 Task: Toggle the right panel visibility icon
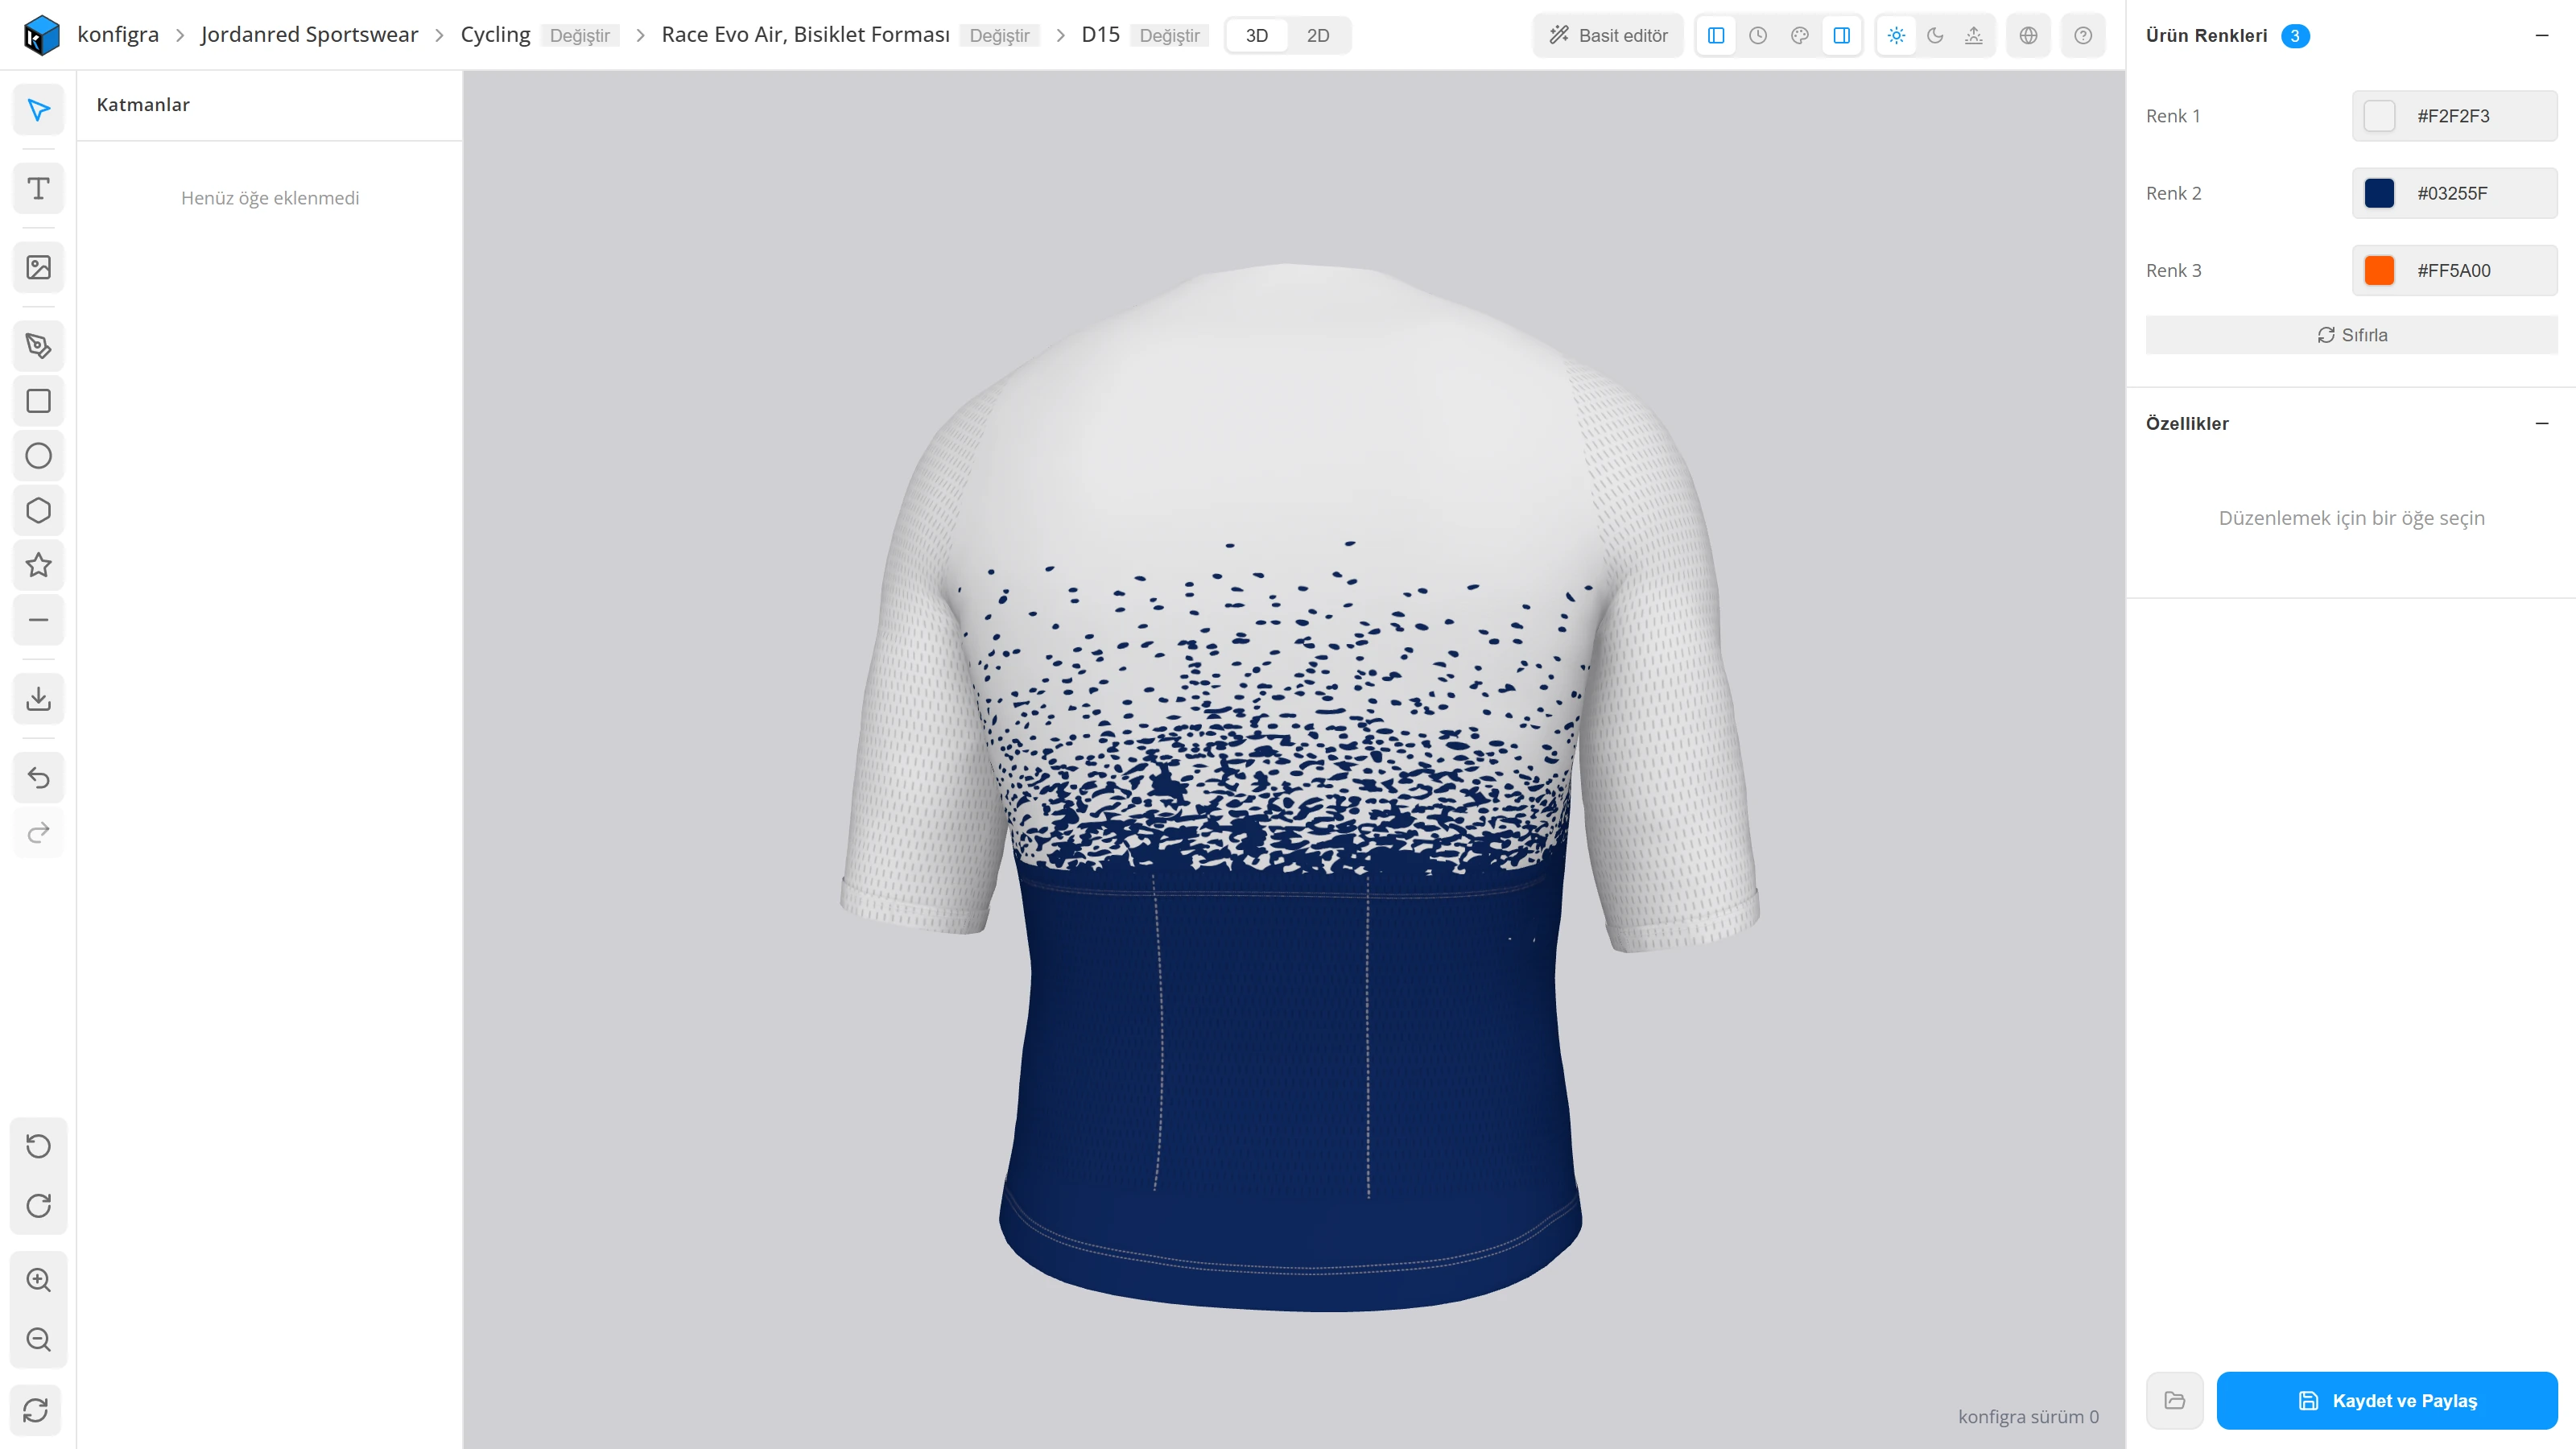[x=1841, y=35]
